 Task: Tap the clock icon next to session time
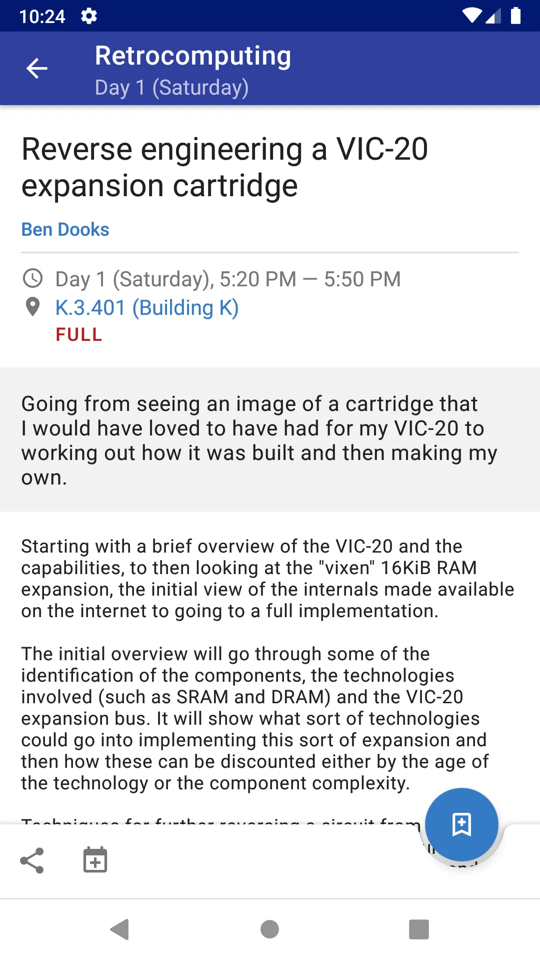point(33,278)
